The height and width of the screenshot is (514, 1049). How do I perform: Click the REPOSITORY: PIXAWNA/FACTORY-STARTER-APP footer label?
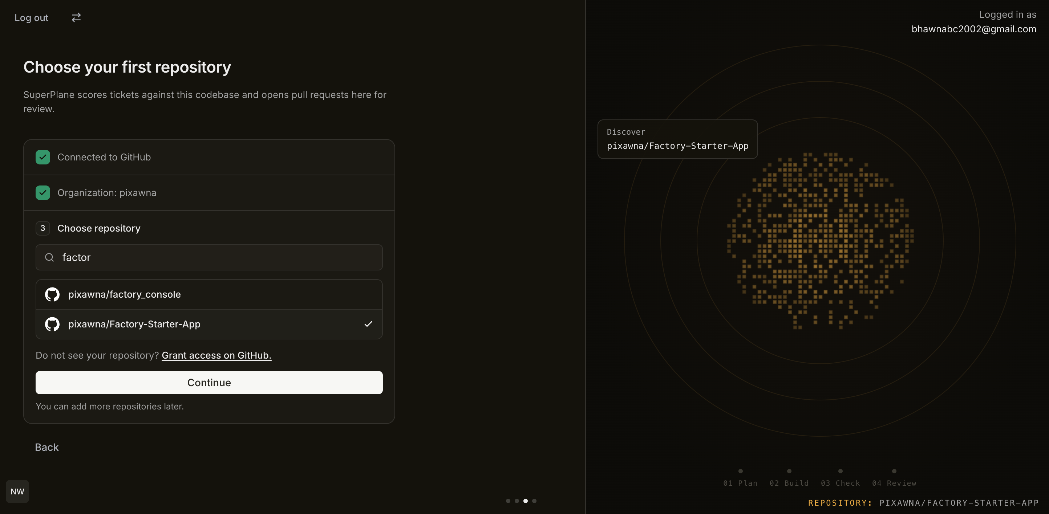click(923, 503)
